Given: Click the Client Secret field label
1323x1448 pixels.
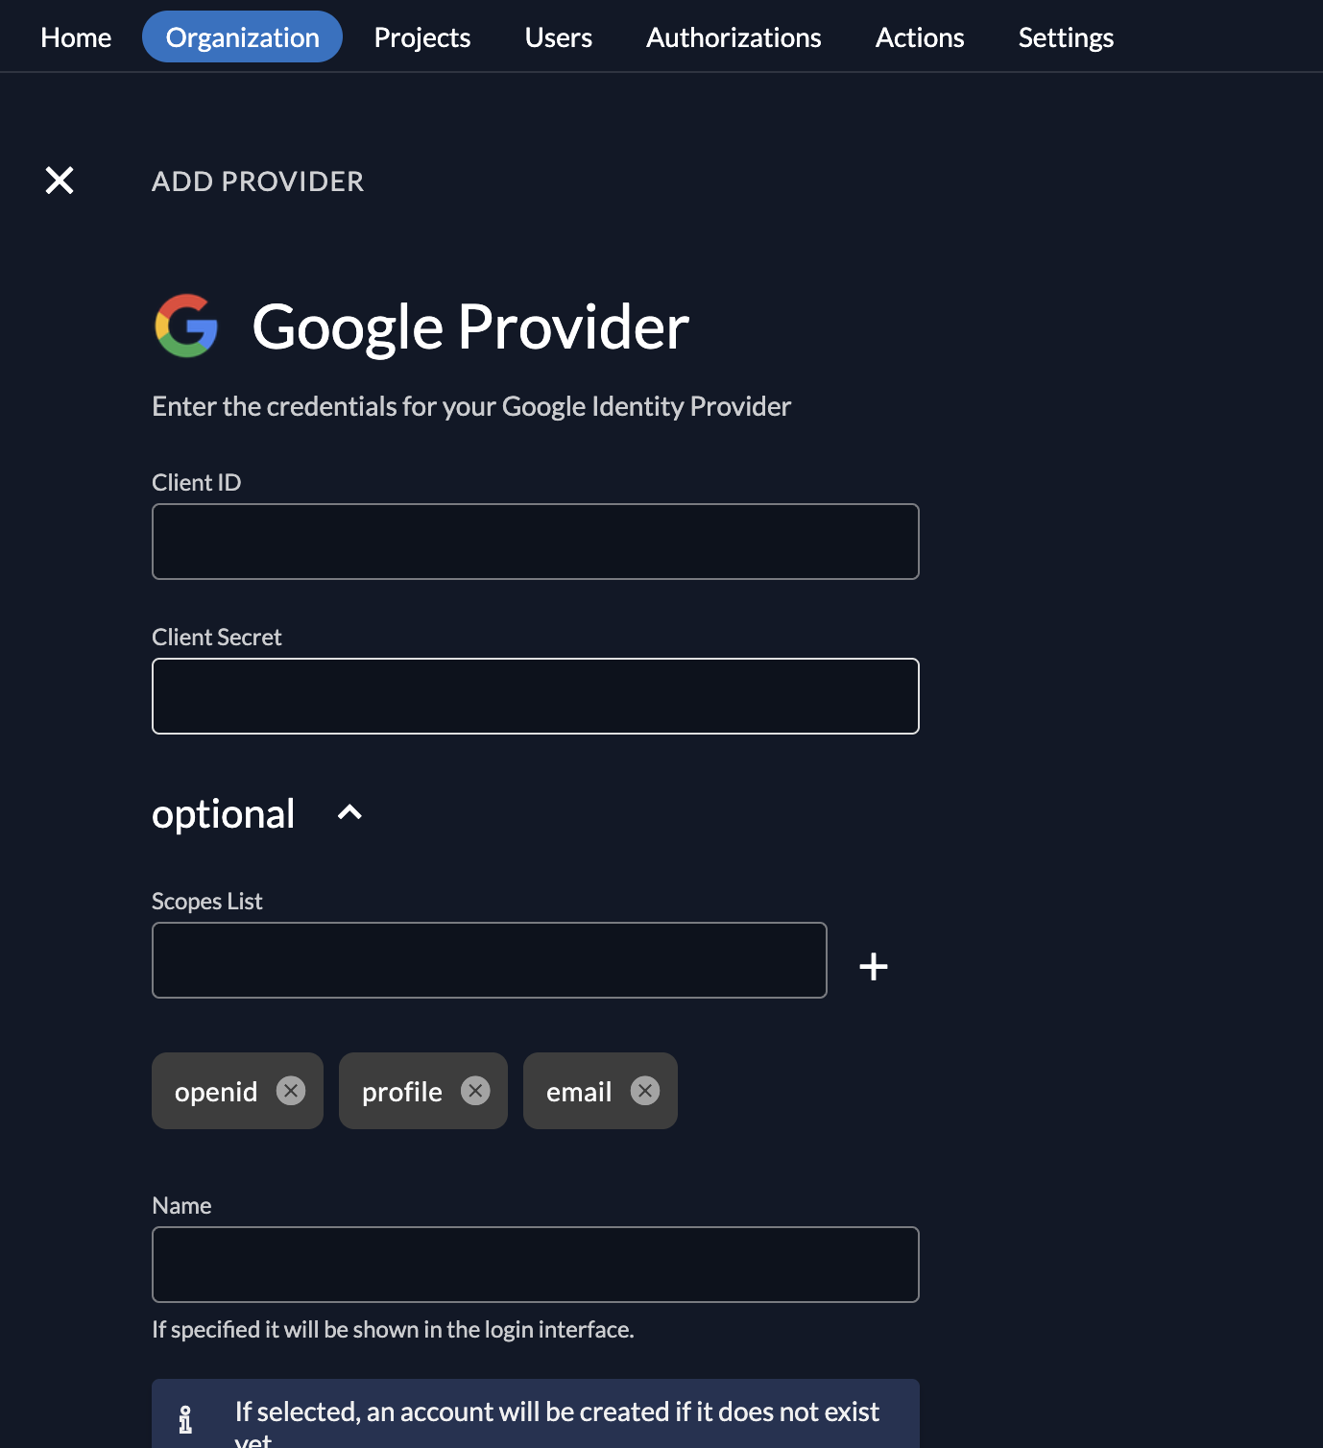Looking at the screenshot, I should pyautogui.click(x=216, y=637).
